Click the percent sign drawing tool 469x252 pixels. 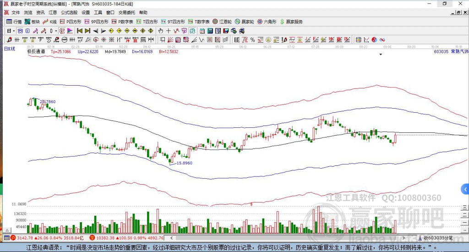pyautogui.click(x=252, y=40)
